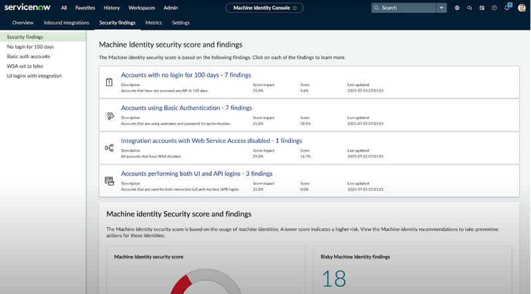Click the 16.7% score of the WSA finding
The width and height of the screenshot is (531, 294).
[305, 156]
